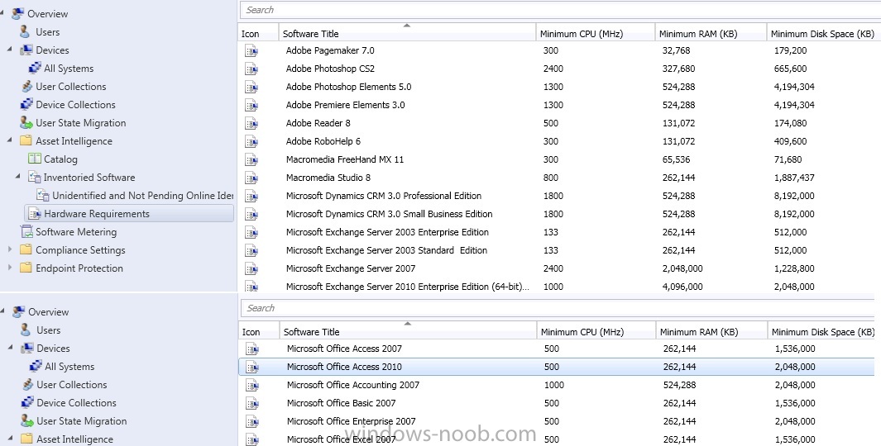Viewport: 881px width, 446px height.
Task: Open Device Collections in the lower tree
Action: point(76,403)
